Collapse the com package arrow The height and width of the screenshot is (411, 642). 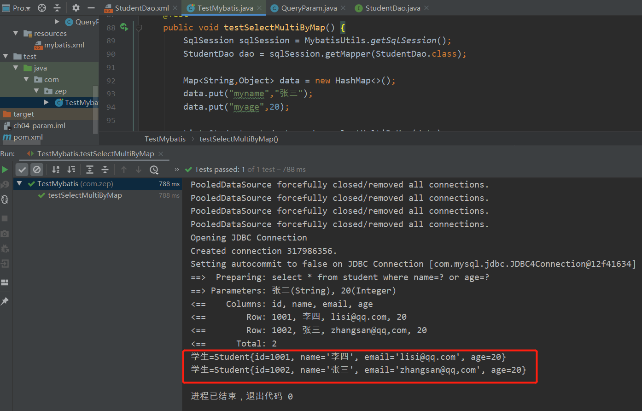tap(26, 79)
